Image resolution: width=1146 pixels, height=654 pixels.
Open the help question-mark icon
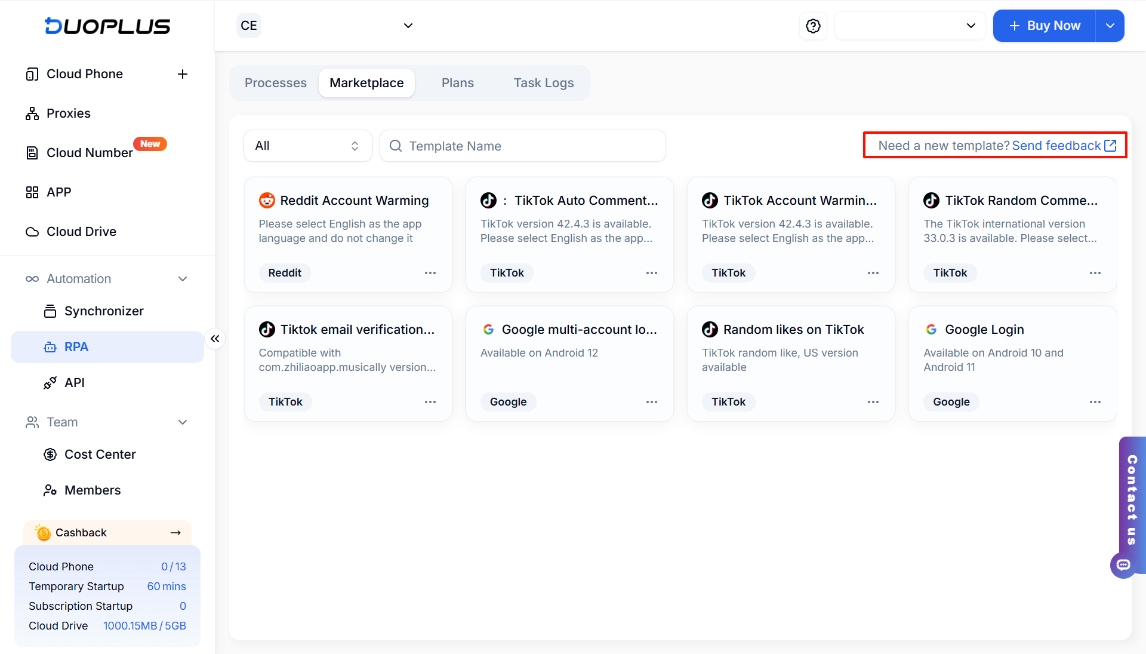813,26
